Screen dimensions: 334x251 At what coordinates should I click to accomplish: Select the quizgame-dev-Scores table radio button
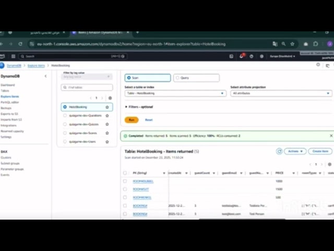[65, 133]
